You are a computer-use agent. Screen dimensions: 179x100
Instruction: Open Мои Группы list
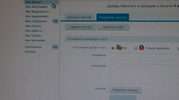pos(33,26)
